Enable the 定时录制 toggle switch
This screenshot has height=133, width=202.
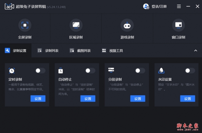click(40, 71)
